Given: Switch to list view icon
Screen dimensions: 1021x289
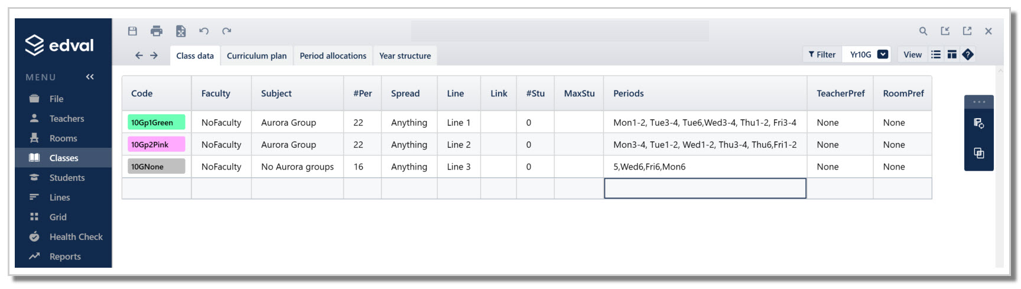Looking at the screenshot, I should (936, 55).
